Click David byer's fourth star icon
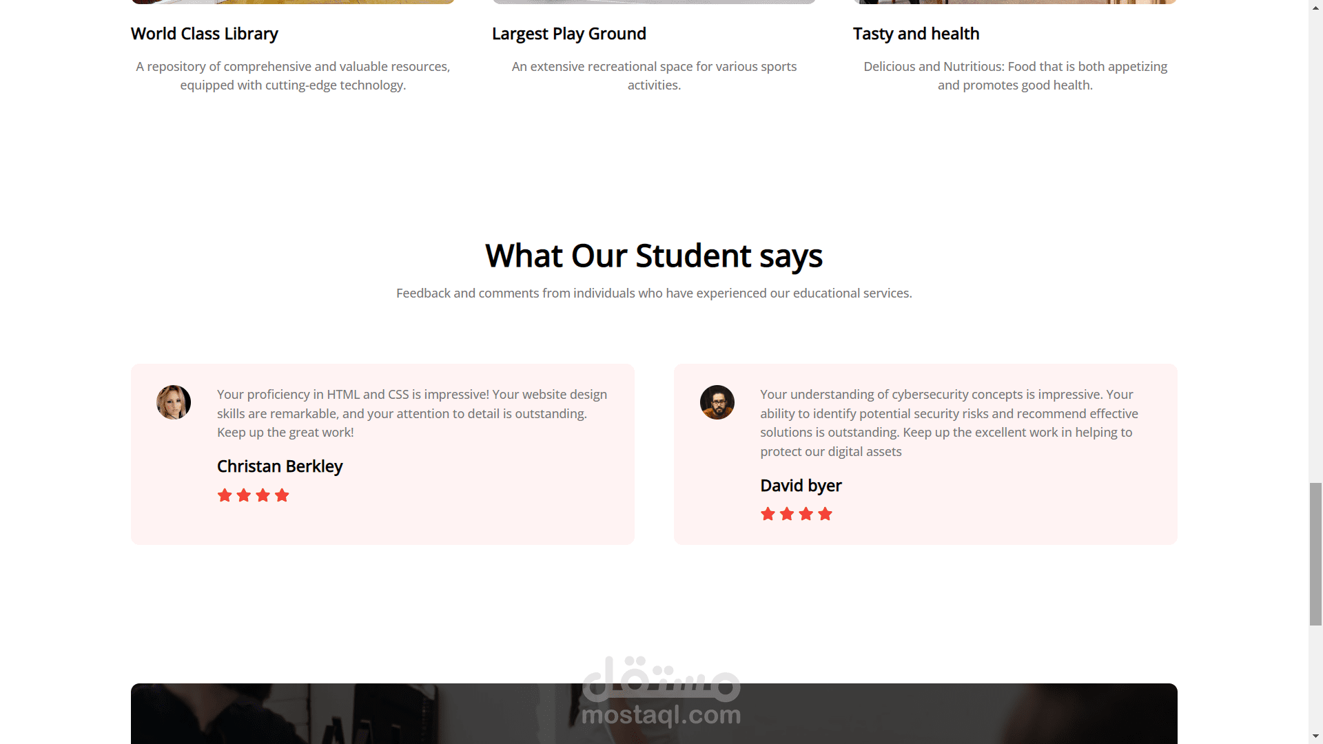This screenshot has width=1323, height=744. click(x=825, y=514)
